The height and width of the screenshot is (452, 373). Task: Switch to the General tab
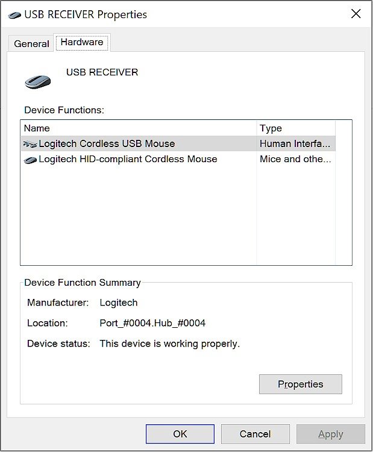tap(31, 43)
